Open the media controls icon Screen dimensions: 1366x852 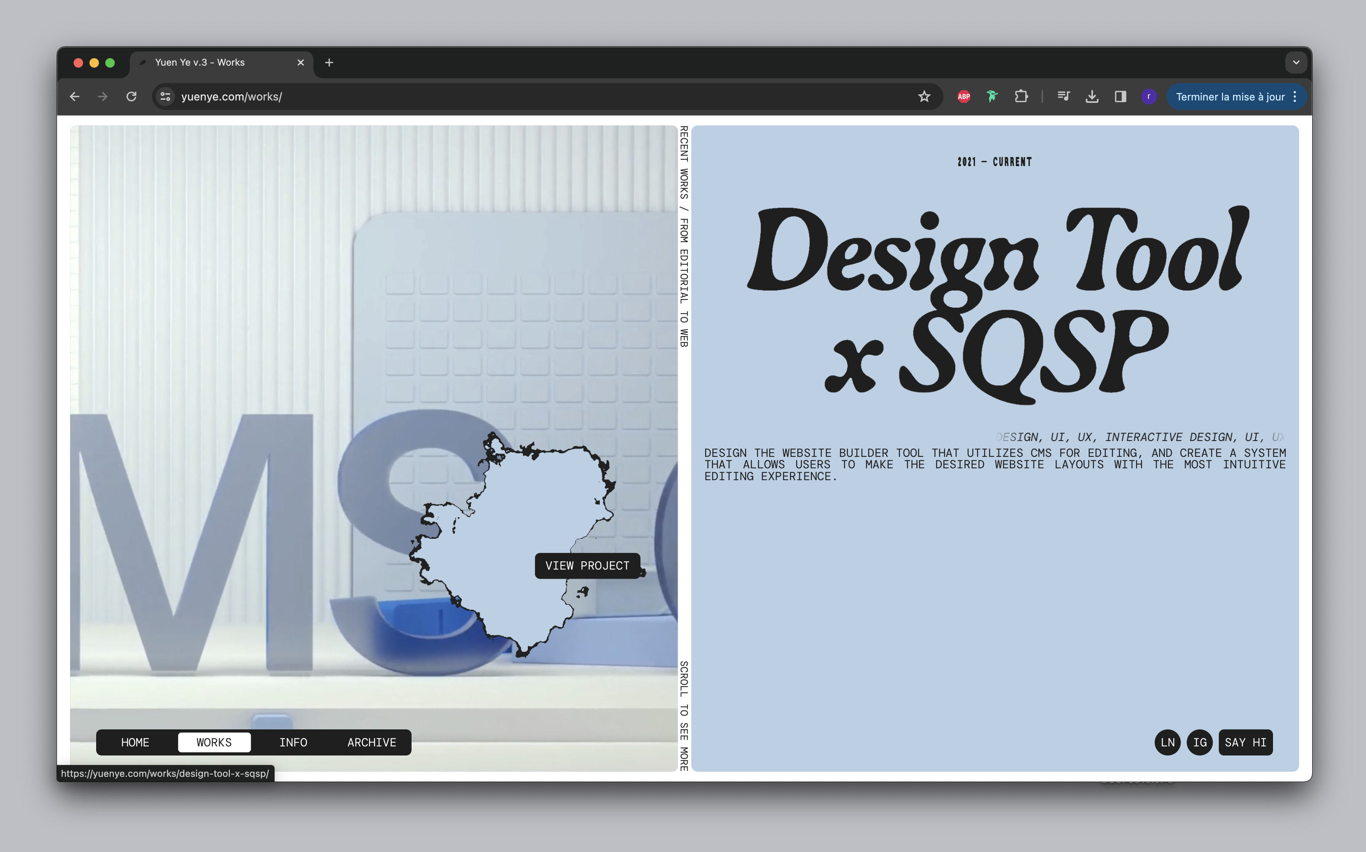coord(1063,97)
